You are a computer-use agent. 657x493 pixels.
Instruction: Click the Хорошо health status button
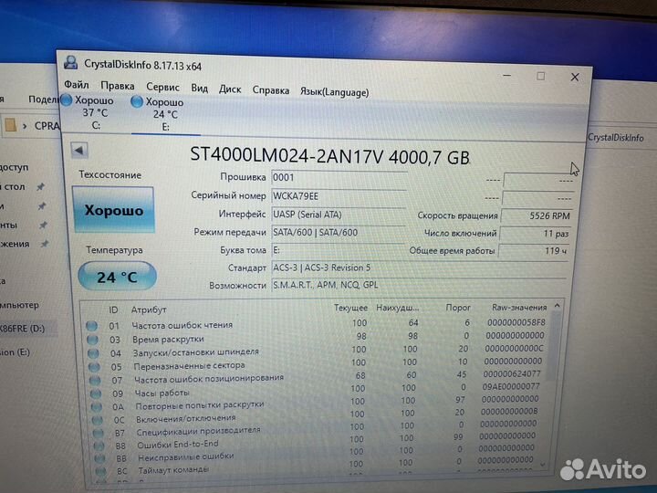tap(113, 210)
